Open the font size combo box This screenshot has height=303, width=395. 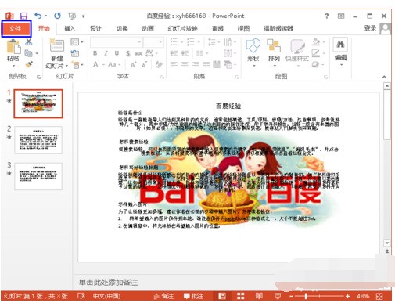(153, 41)
